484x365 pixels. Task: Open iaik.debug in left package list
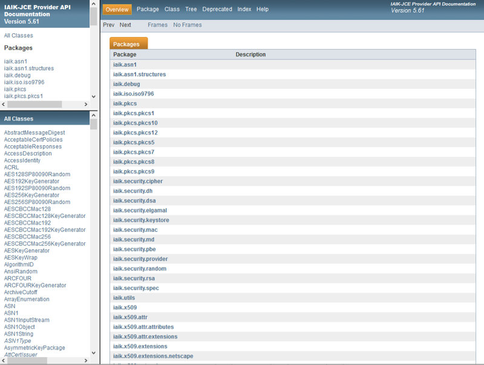(18, 75)
